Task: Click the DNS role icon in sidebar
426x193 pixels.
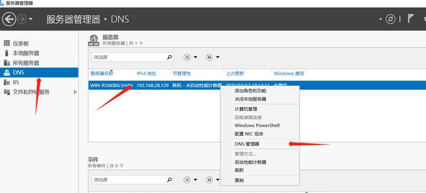Action: point(7,72)
